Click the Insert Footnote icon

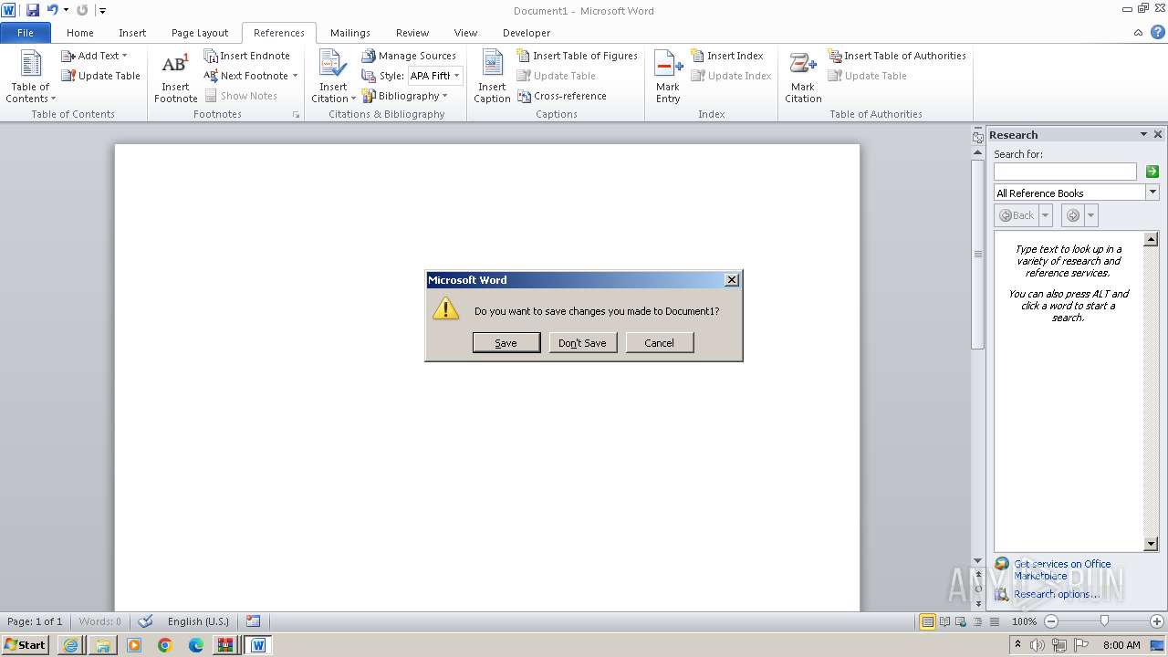pos(175,77)
